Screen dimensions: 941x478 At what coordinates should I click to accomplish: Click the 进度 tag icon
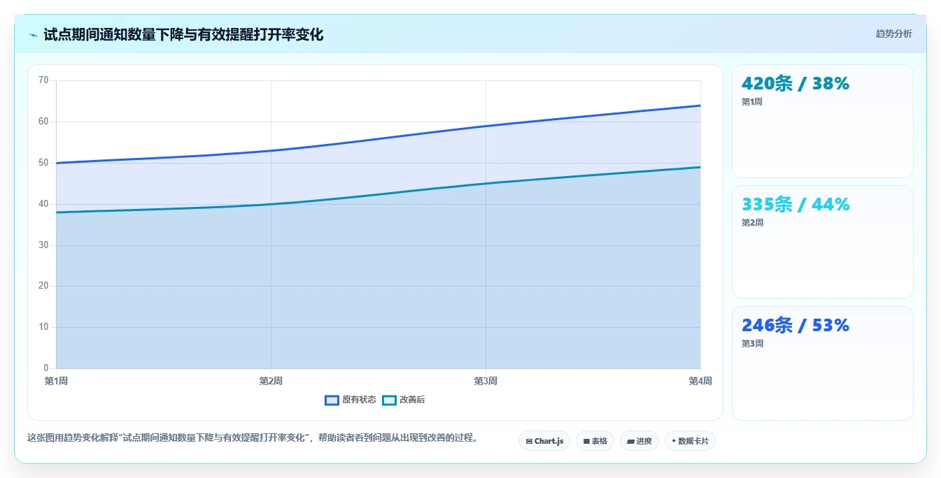click(630, 441)
